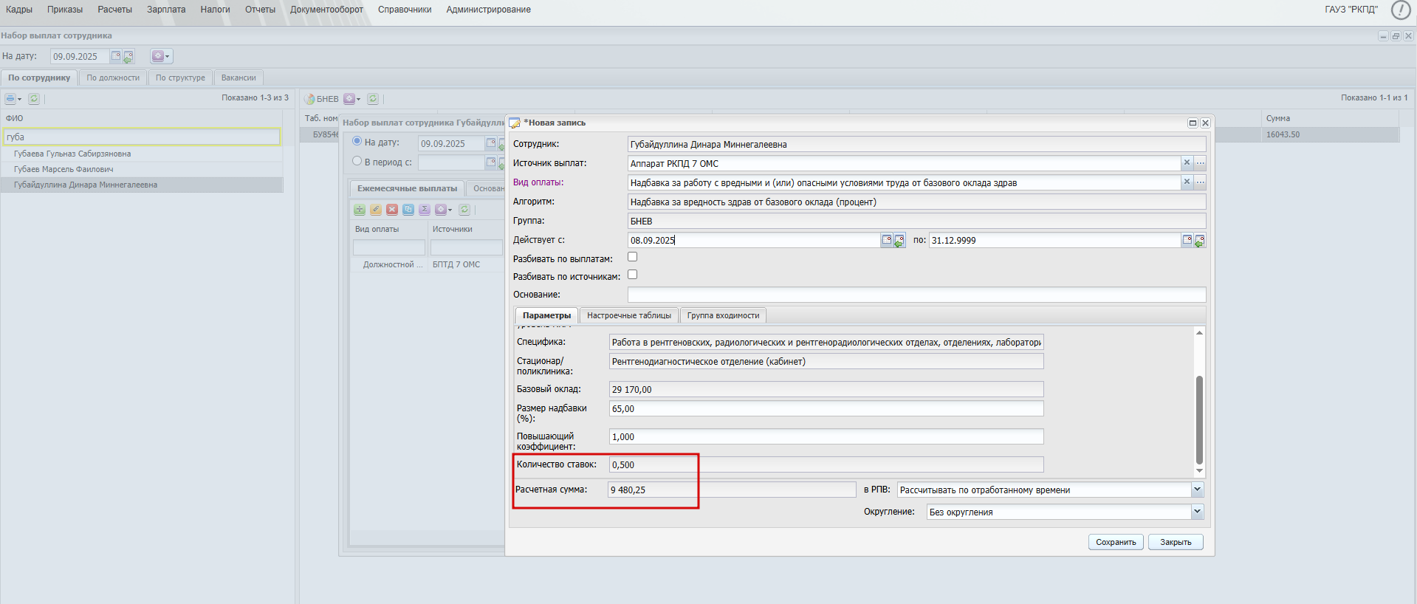The height and width of the screenshot is (604, 1417).
Task: Click the Размер надбавки (%) field
Action: (826, 408)
